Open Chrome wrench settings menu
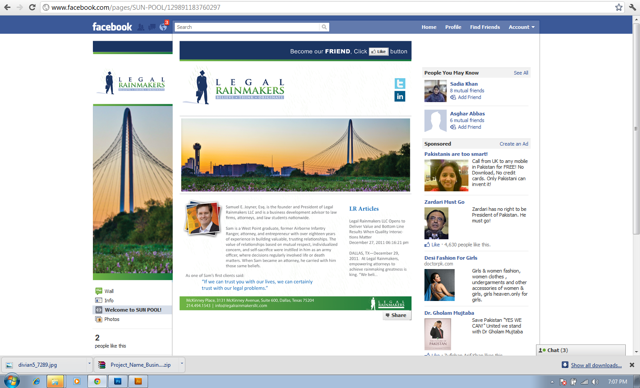This screenshot has width=640, height=388. point(632,7)
